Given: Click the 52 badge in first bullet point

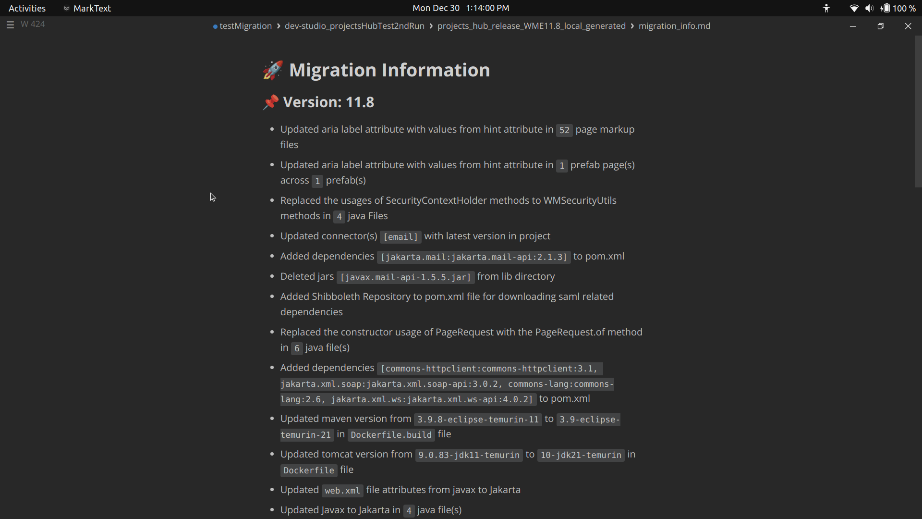Looking at the screenshot, I should [564, 130].
